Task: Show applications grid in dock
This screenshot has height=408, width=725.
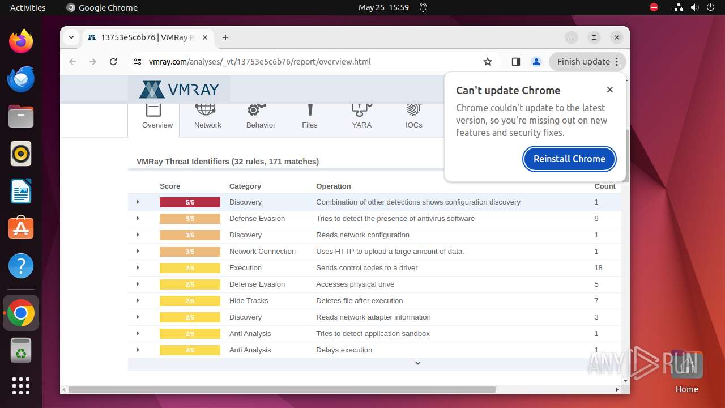Action: [x=21, y=386]
